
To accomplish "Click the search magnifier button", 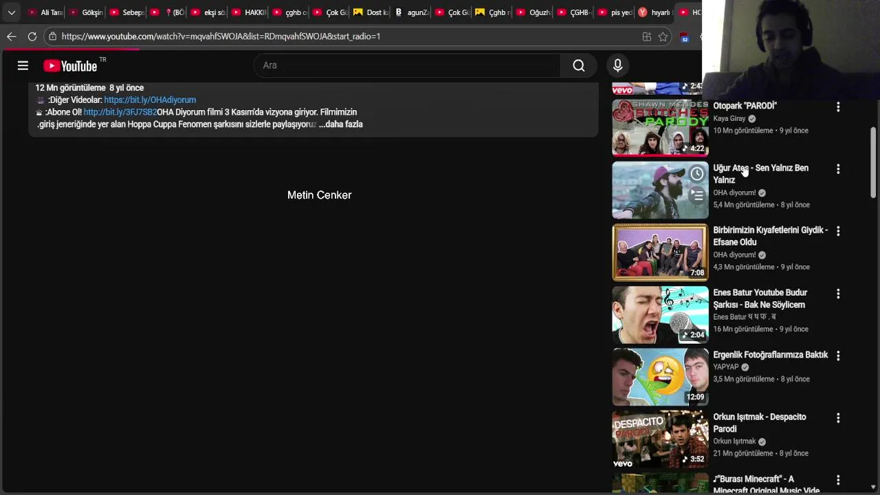I will [x=579, y=65].
